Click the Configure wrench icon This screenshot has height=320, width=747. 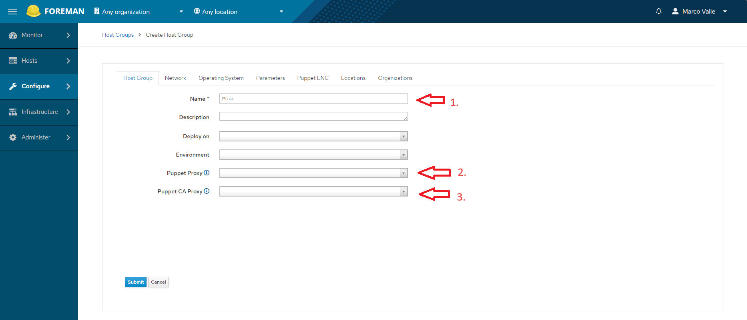point(13,86)
